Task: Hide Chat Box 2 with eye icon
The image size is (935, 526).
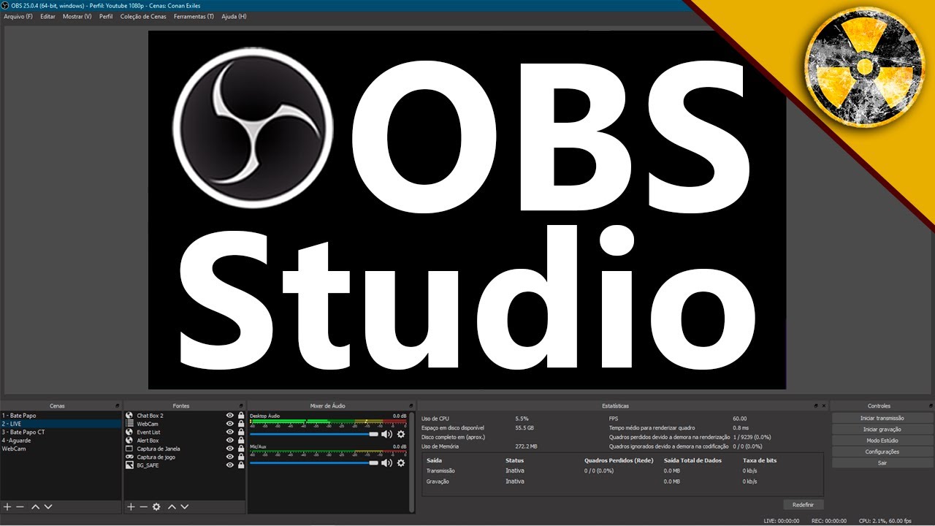Action: (x=230, y=416)
